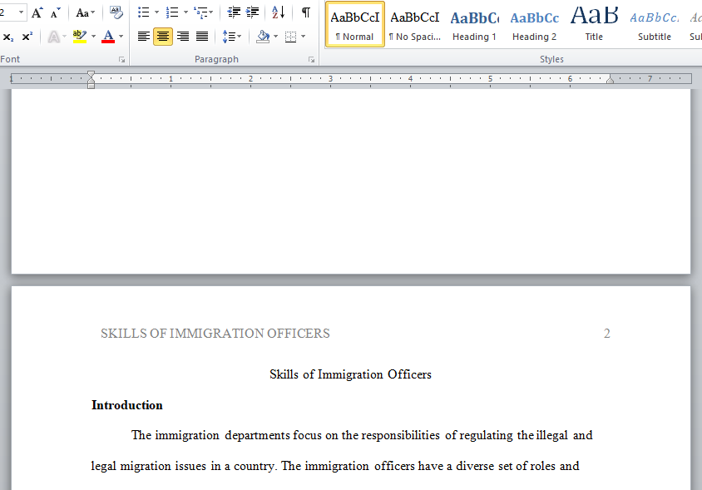Open the highlight color dropdown arrow
The width and height of the screenshot is (702, 490).
pos(93,37)
